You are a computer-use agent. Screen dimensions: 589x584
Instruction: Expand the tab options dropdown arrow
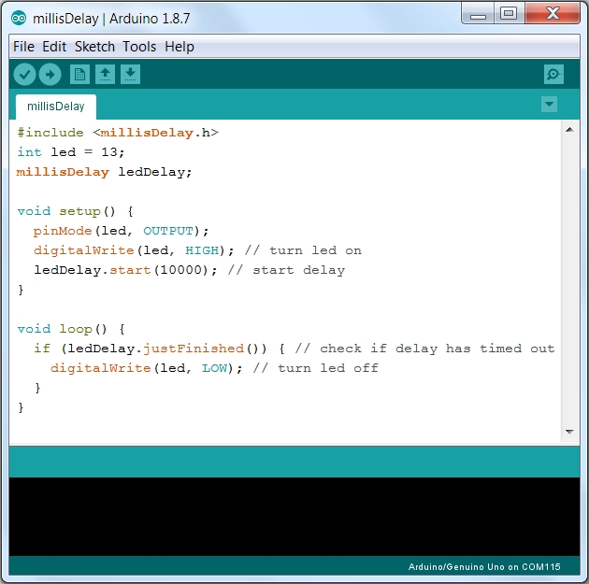coord(549,104)
